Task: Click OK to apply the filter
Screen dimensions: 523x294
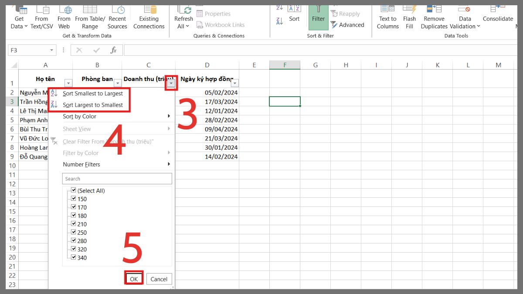Action: click(134, 278)
